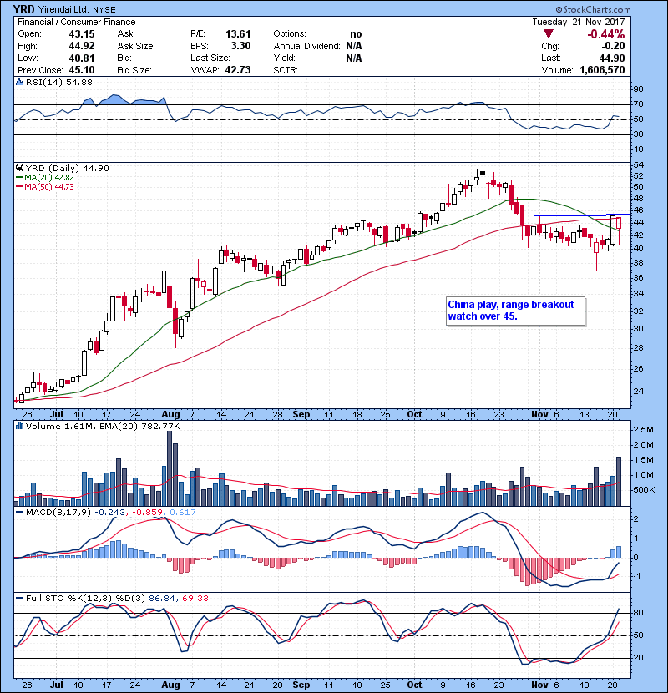Click the stochastic %K value 86.84
Image resolution: width=668 pixels, height=693 pixels.
[161, 598]
